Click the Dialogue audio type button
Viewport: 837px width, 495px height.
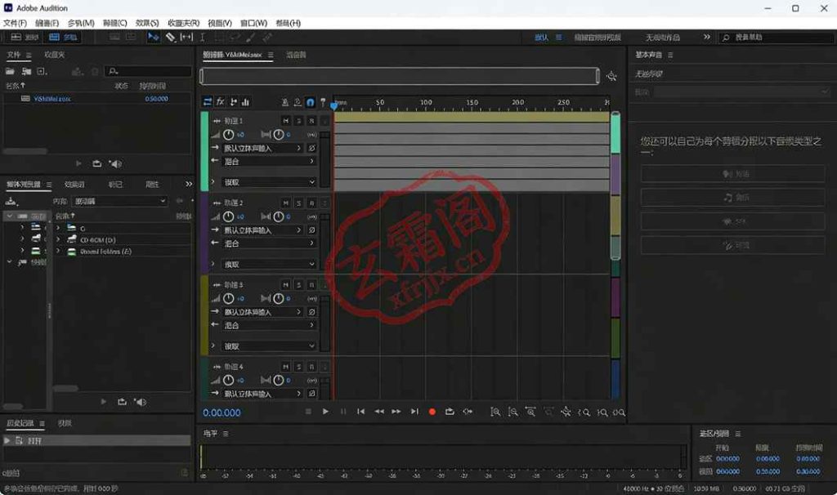click(x=733, y=174)
